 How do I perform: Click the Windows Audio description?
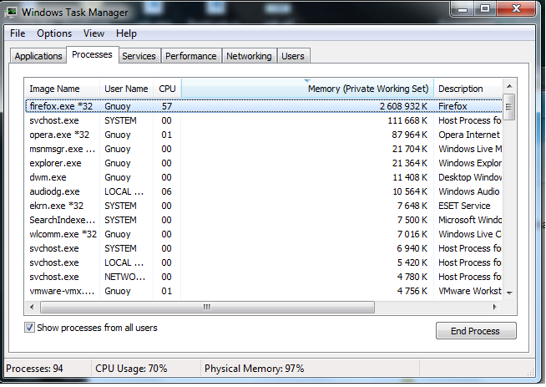coord(468,191)
